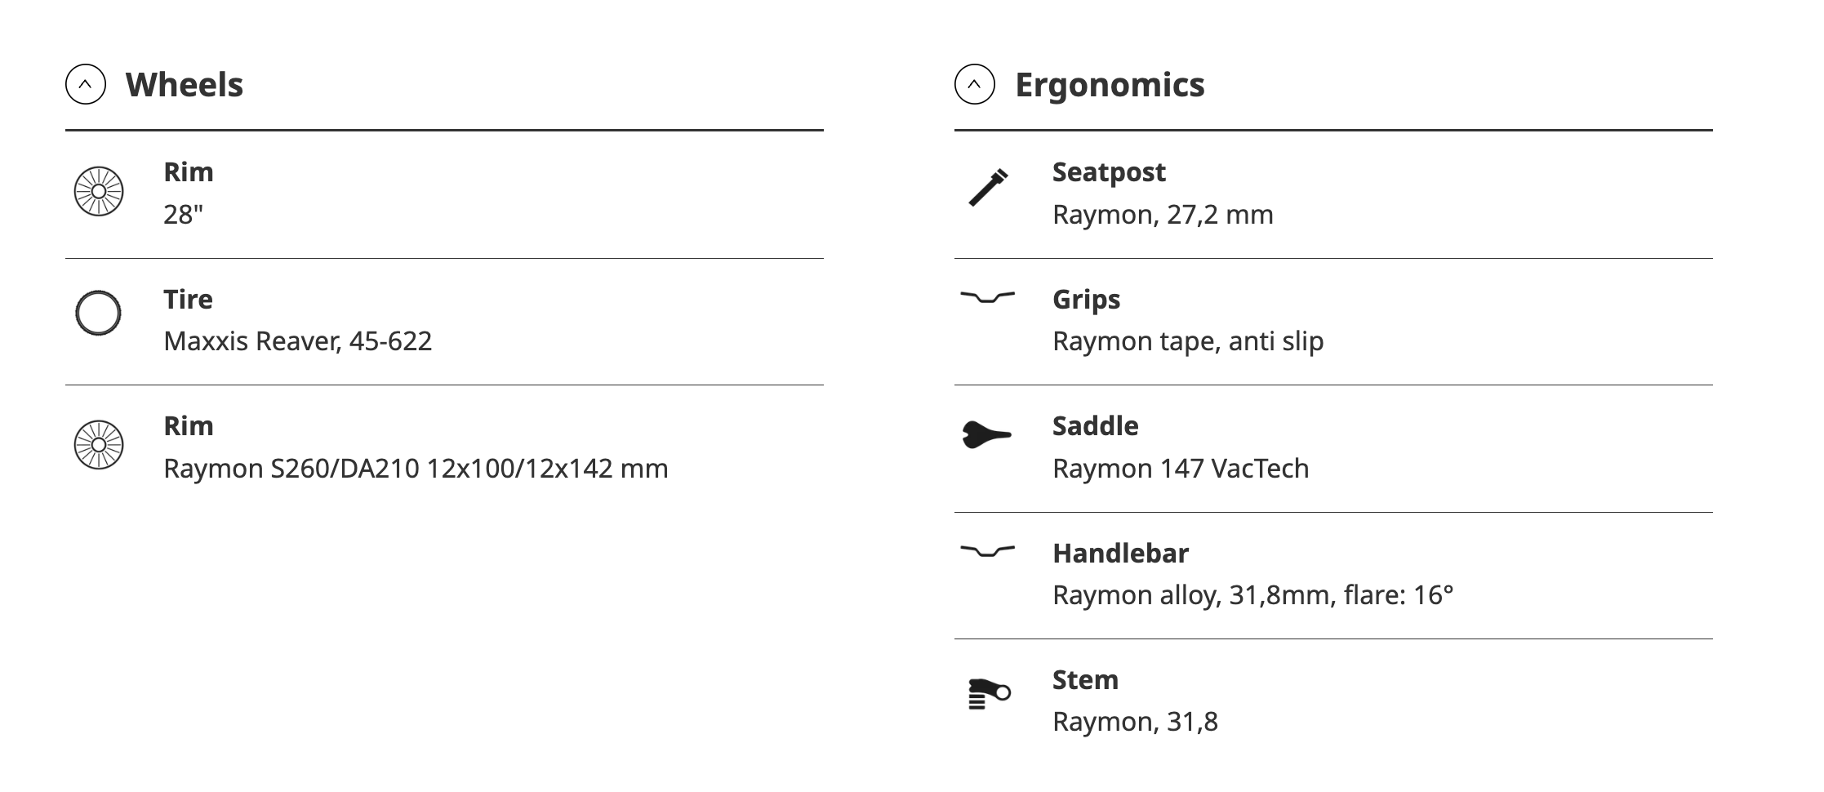Screen dimensions: 1824x792
Task: Click the Raymon 147 VacTech saddle value
Action: point(1181,469)
